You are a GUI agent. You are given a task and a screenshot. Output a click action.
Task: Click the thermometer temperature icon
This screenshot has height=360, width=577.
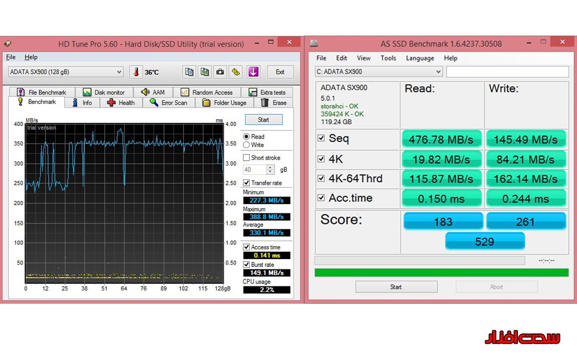click(136, 72)
